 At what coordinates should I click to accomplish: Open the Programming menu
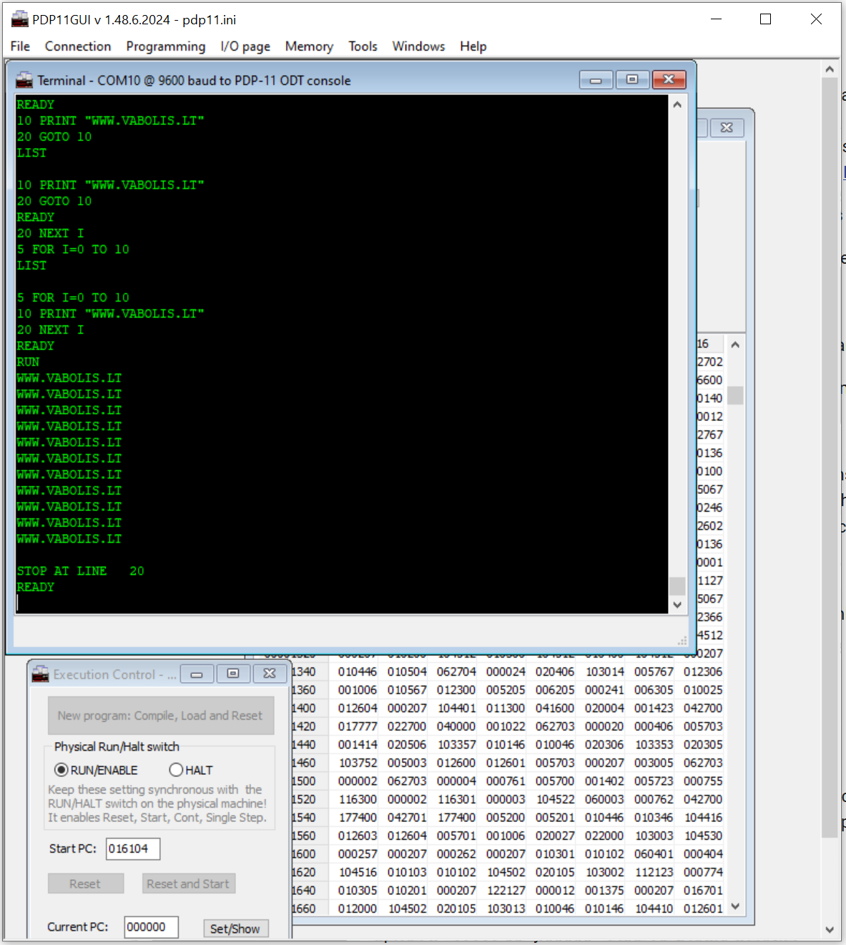[x=166, y=46]
